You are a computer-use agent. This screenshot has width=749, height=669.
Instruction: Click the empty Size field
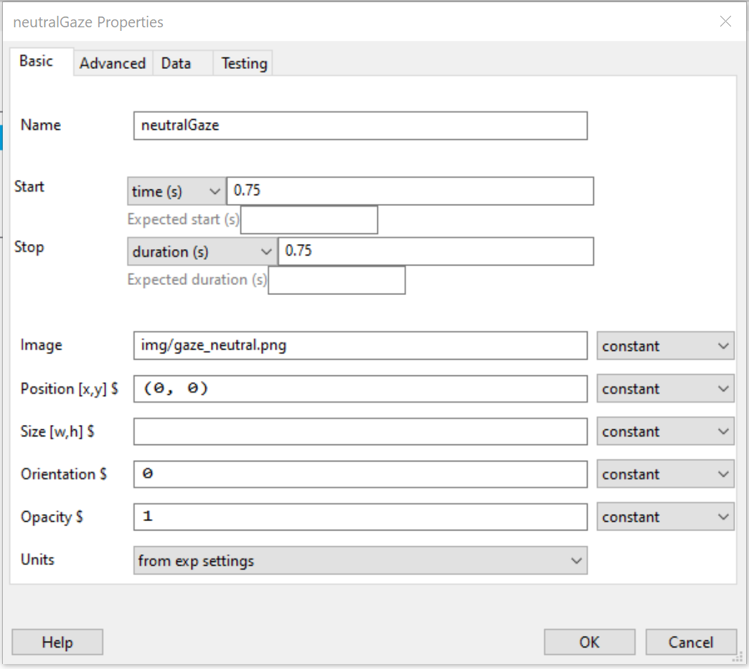(360, 431)
